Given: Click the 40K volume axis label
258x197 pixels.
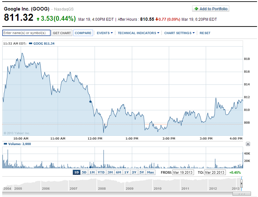Looking at the screenshot, I should point(247,154).
